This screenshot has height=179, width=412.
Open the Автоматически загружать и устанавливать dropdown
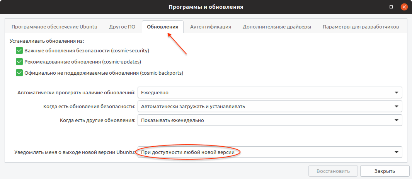coord(269,107)
